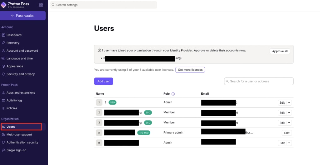Go to Multi-user support page
This screenshot has width=320, height=165.
tap(19, 135)
